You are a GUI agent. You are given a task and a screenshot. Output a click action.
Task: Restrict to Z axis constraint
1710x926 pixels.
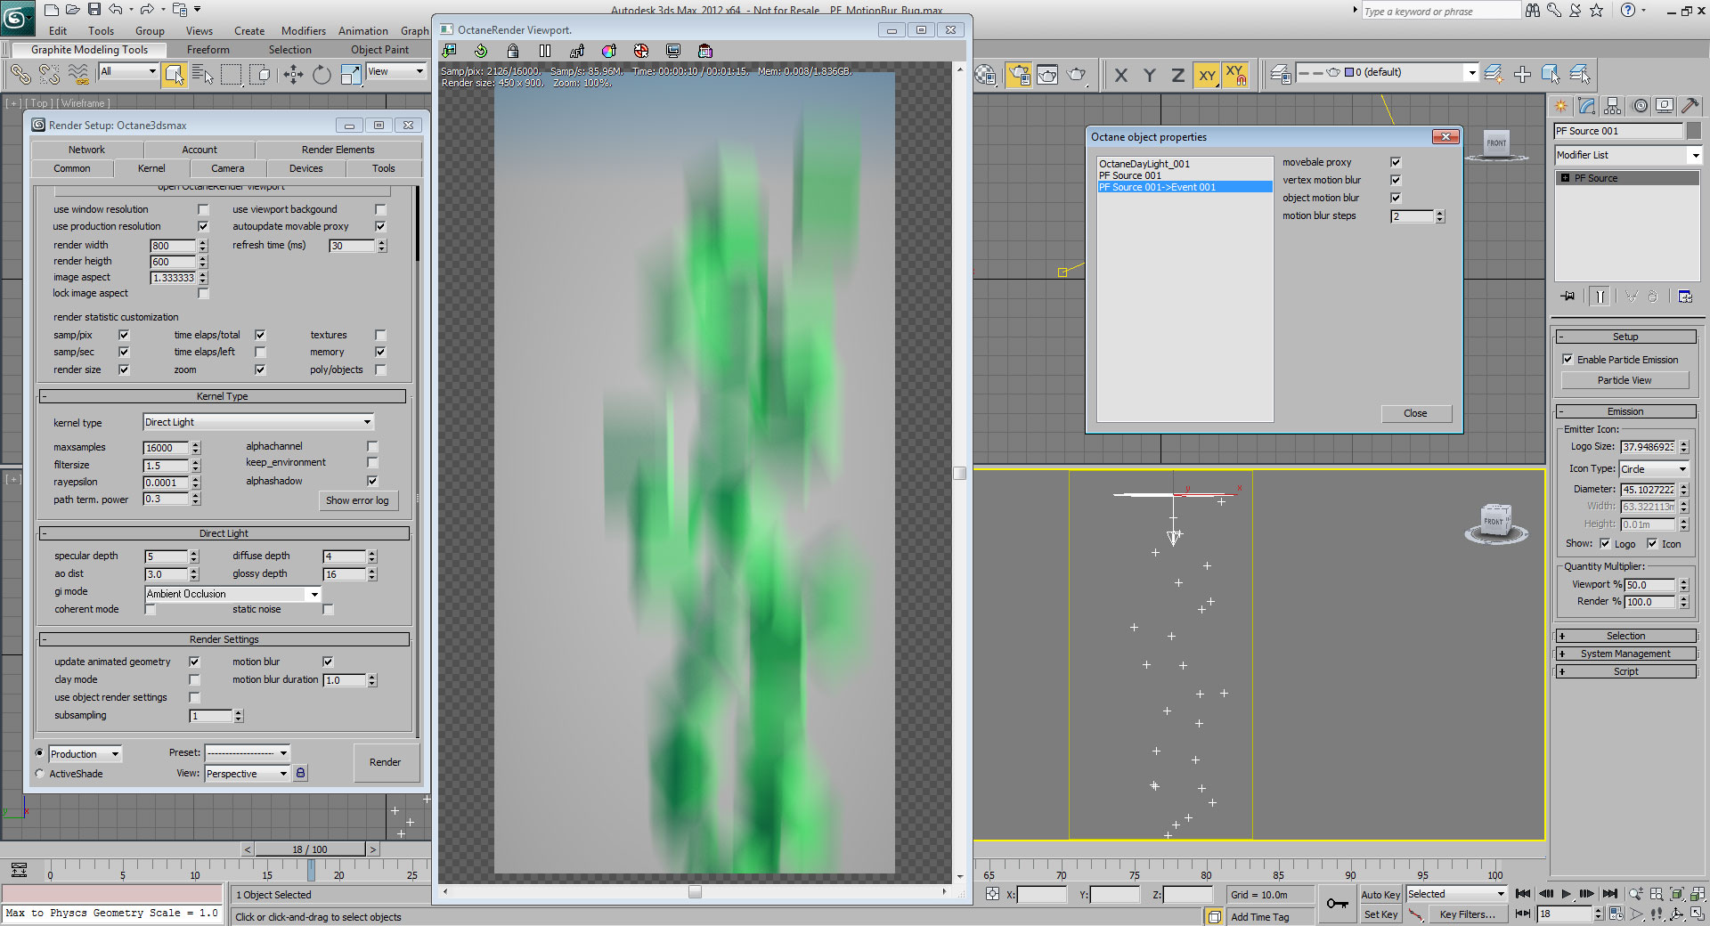click(x=1178, y=76)
